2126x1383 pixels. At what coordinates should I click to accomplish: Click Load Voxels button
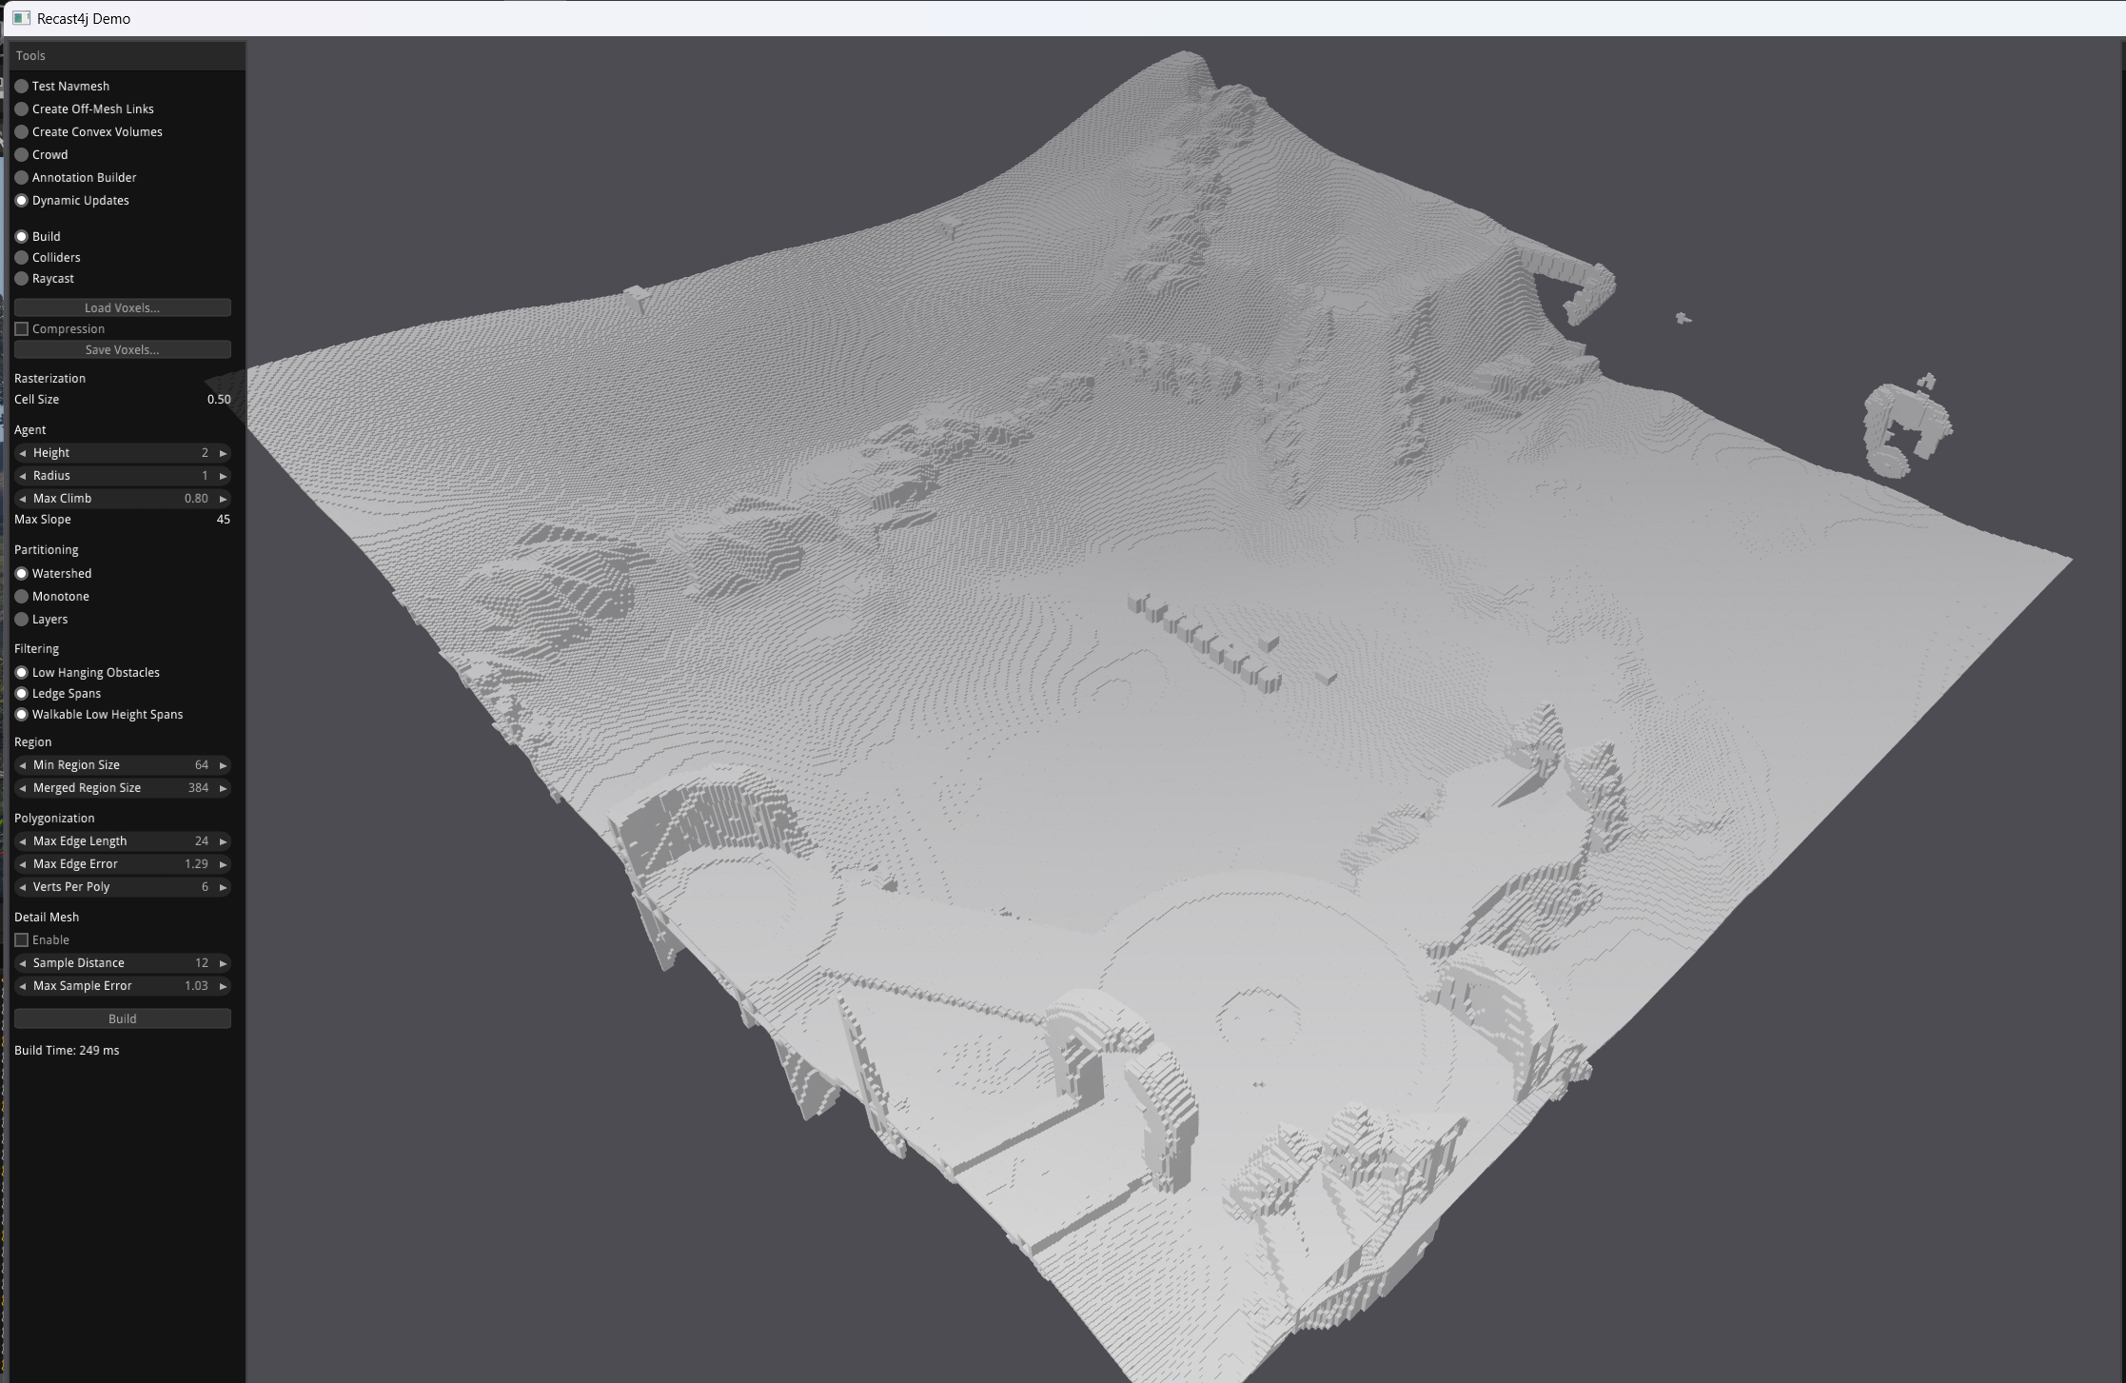pyautogui.click(x=122, y=308)
